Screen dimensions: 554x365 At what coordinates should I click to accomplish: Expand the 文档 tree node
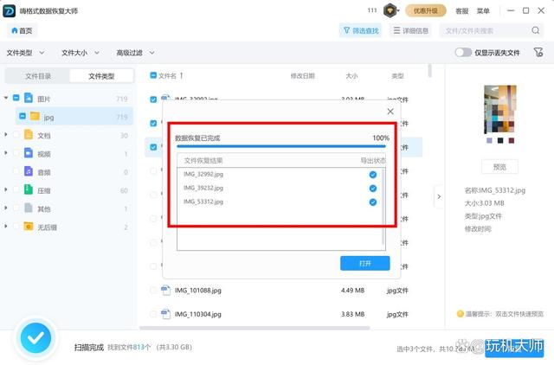coord(6,135)
